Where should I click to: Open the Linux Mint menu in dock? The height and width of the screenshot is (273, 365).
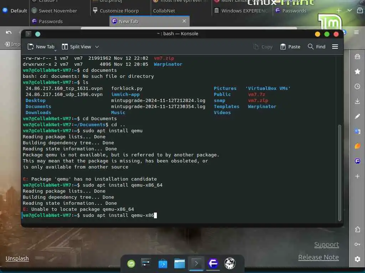pyautogui.click(x=131, y=263)
